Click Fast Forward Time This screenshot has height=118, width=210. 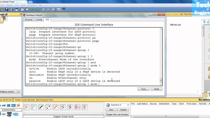(44, 100)
